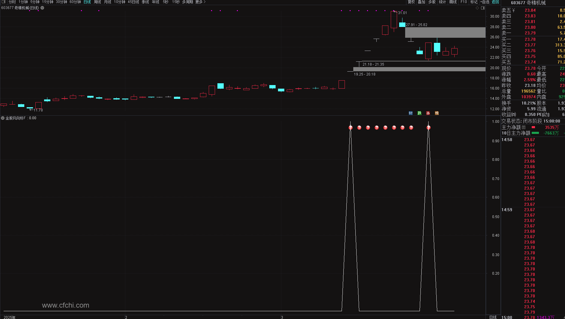The image size is (565, 319).
Task: Open the 多周期 multi-period view
Action: pos(187,2)
